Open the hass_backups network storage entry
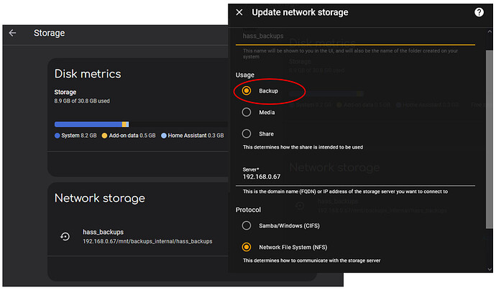Image resolution: width=496 pixels, height=290 pixels. point(144,236)
